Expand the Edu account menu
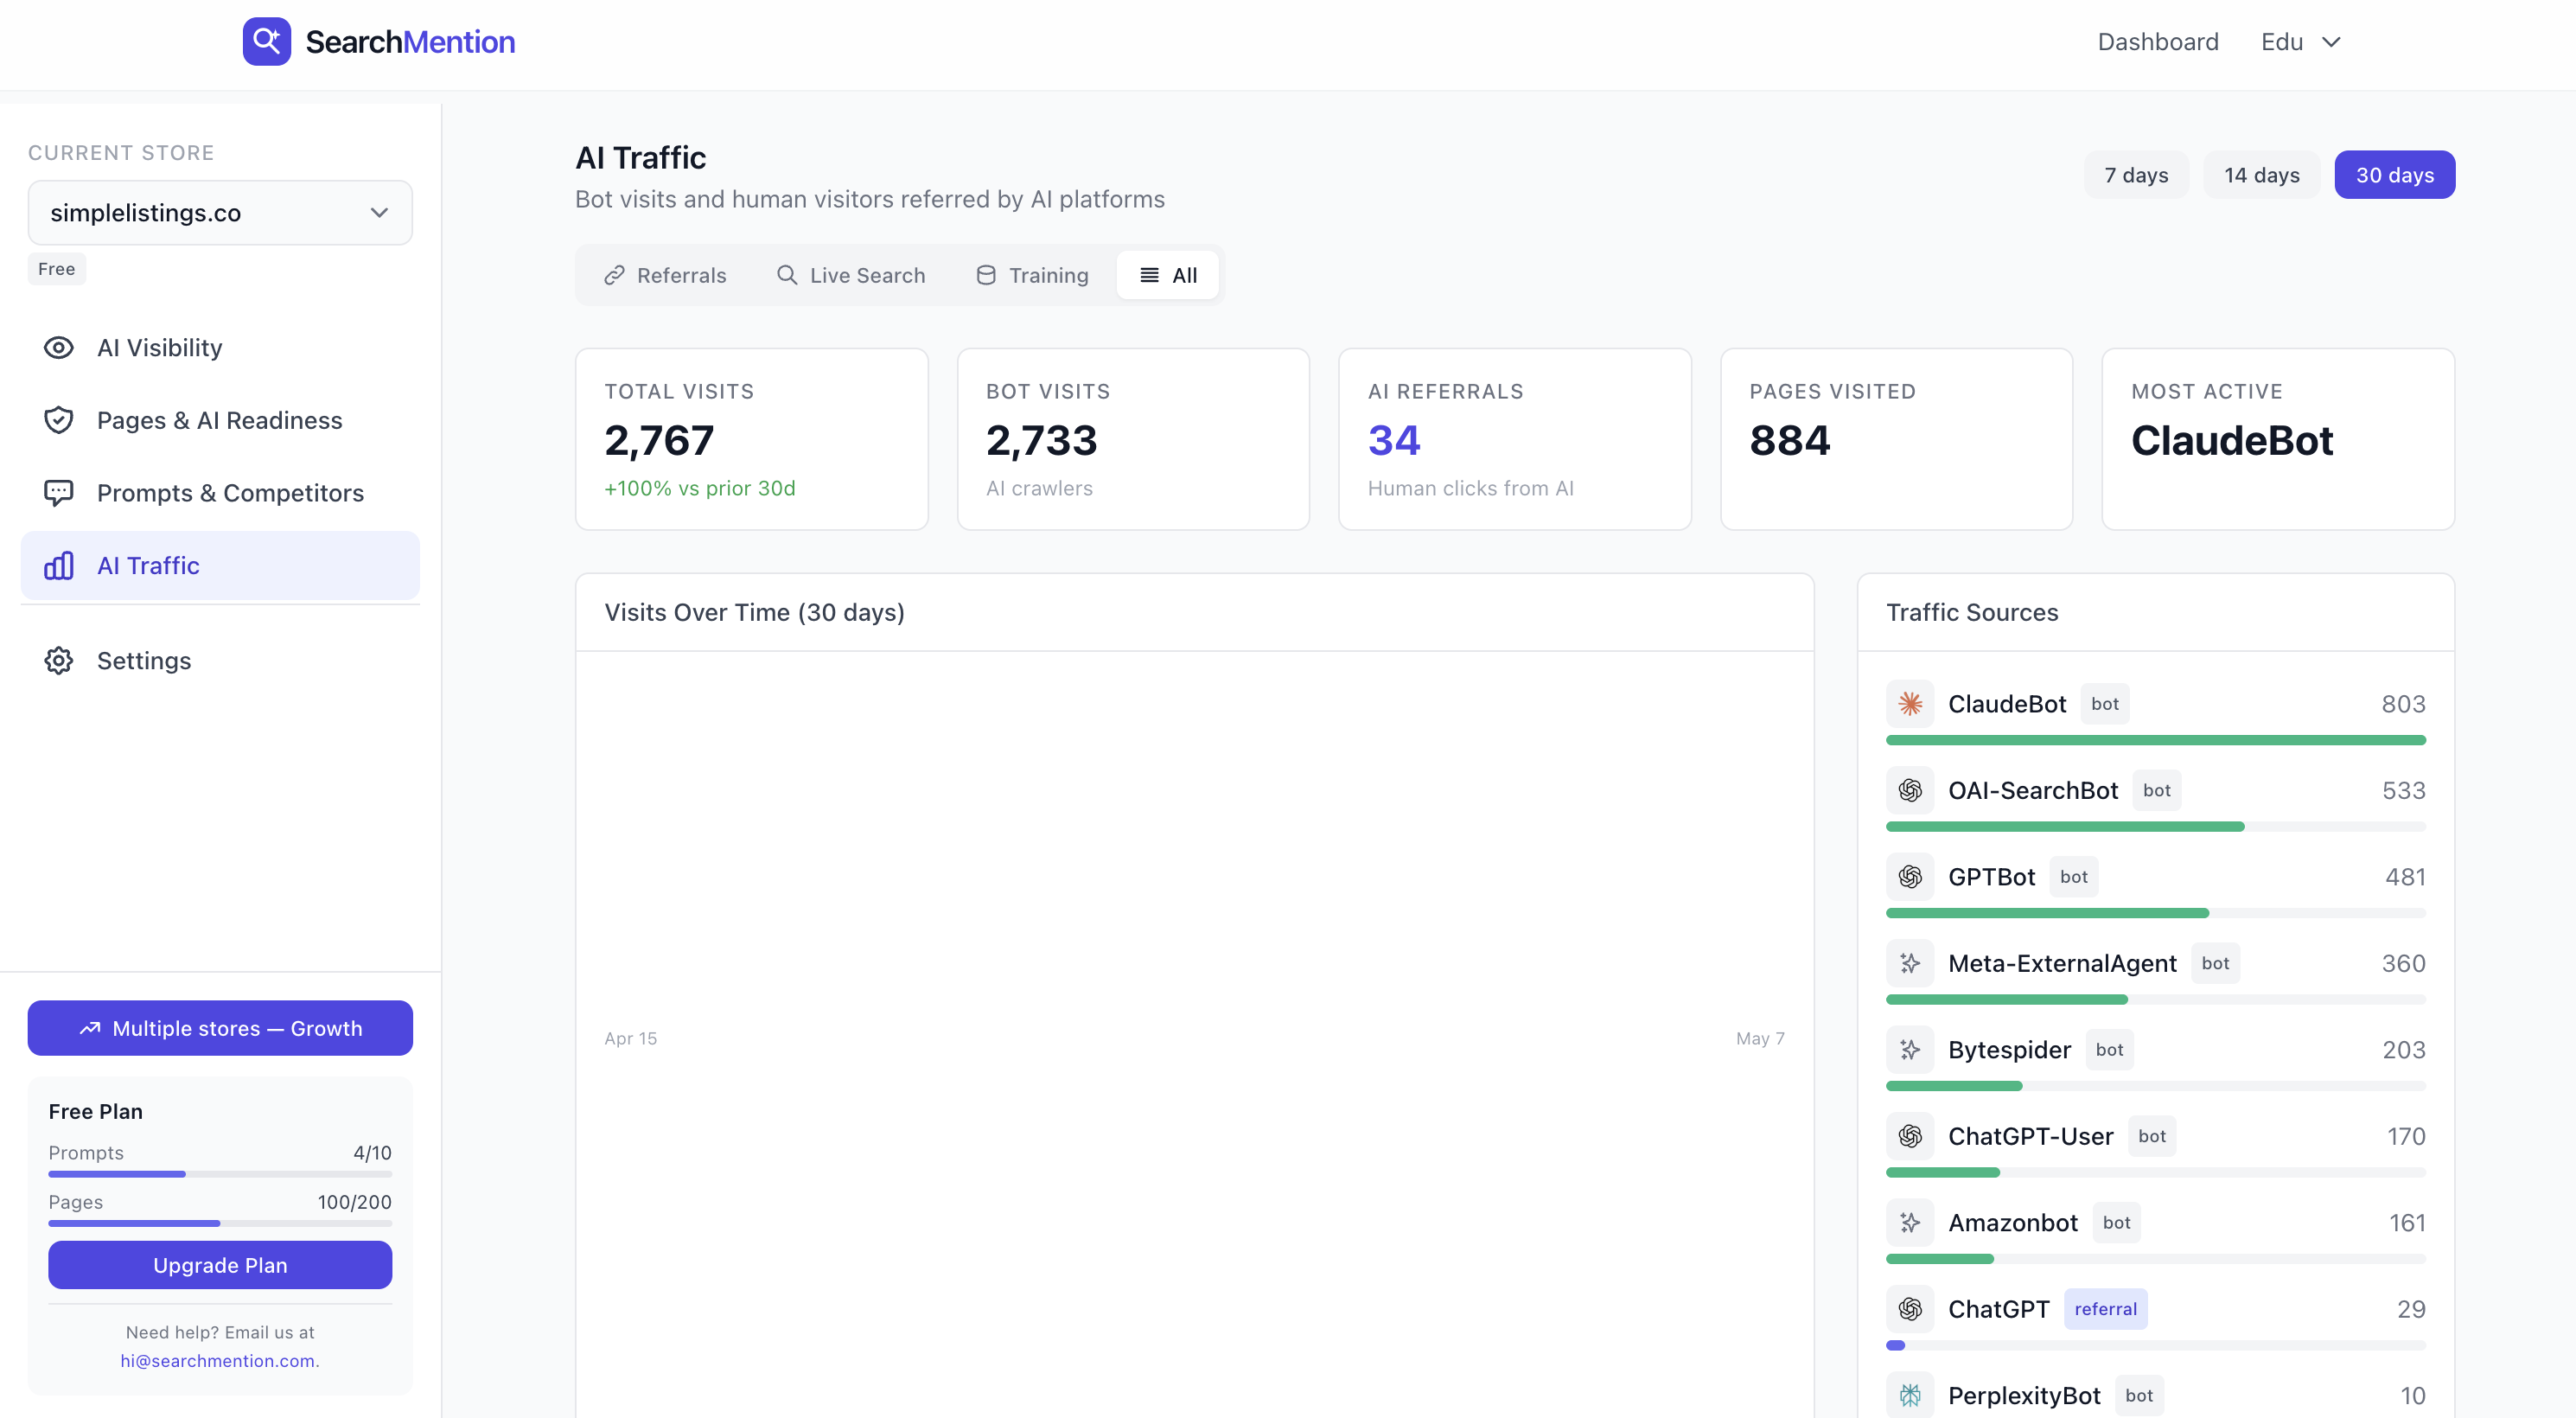This screenshot has height=1418, width=2576. pyautogui.click(x=2301, y=41)
